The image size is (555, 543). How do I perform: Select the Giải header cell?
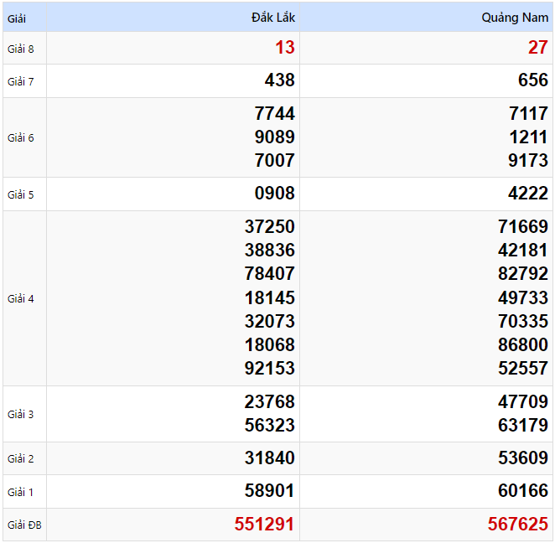[x=18, y=18]
